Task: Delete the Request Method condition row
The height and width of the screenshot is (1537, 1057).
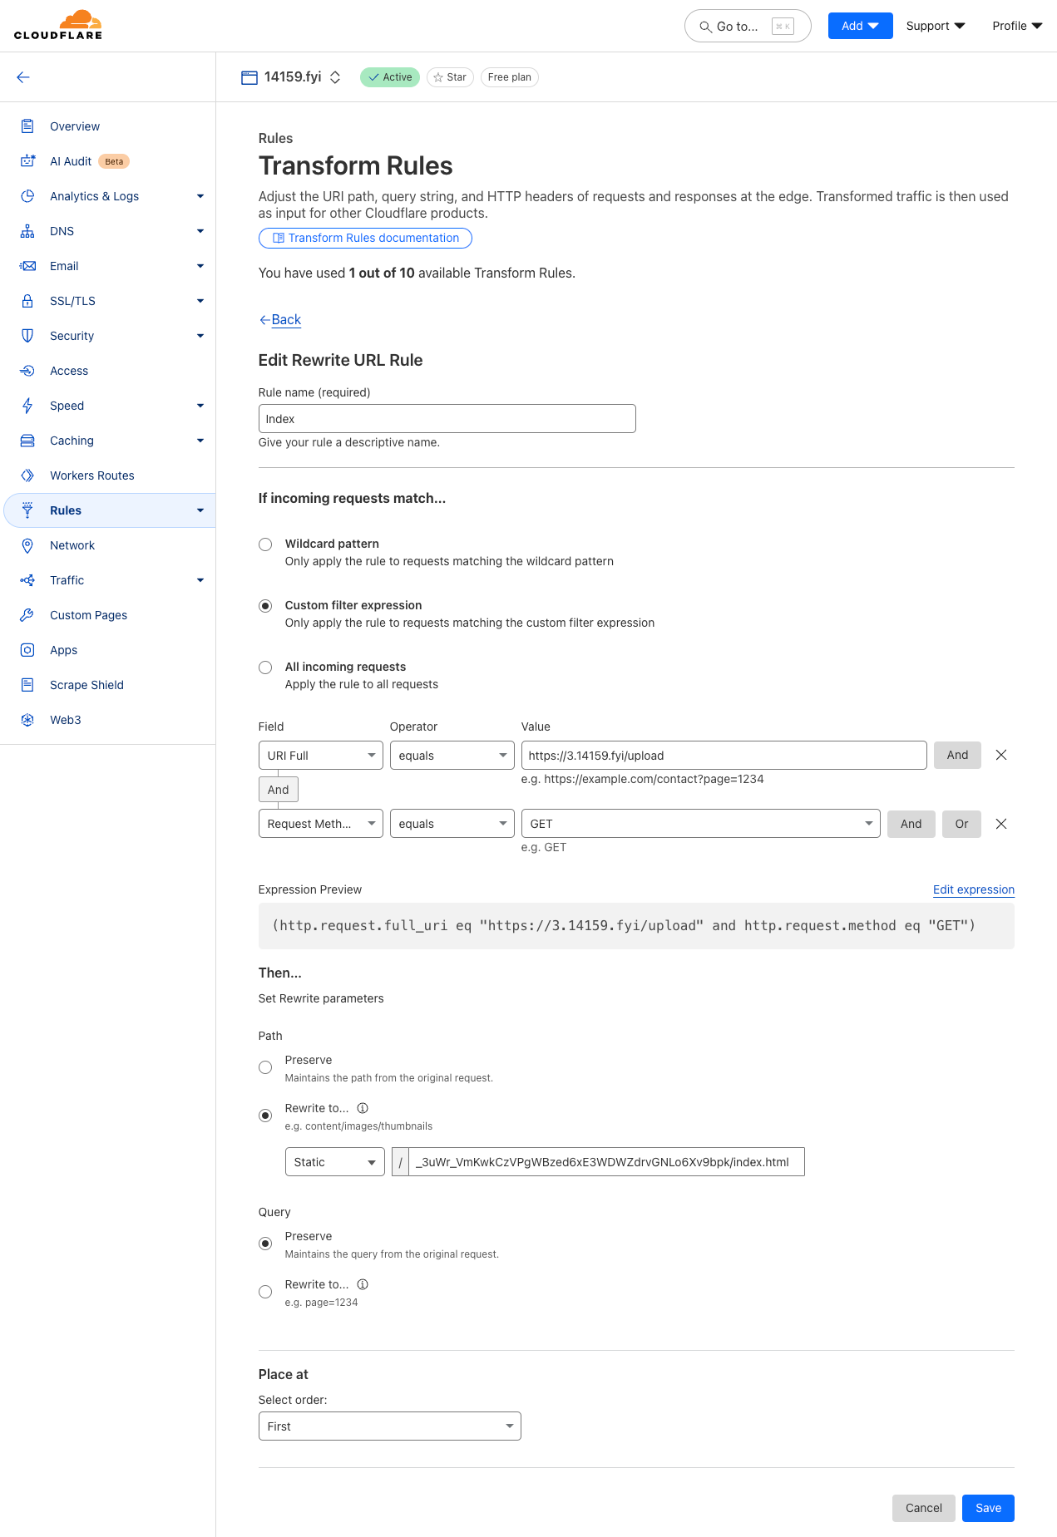Action: [1001, 824]
